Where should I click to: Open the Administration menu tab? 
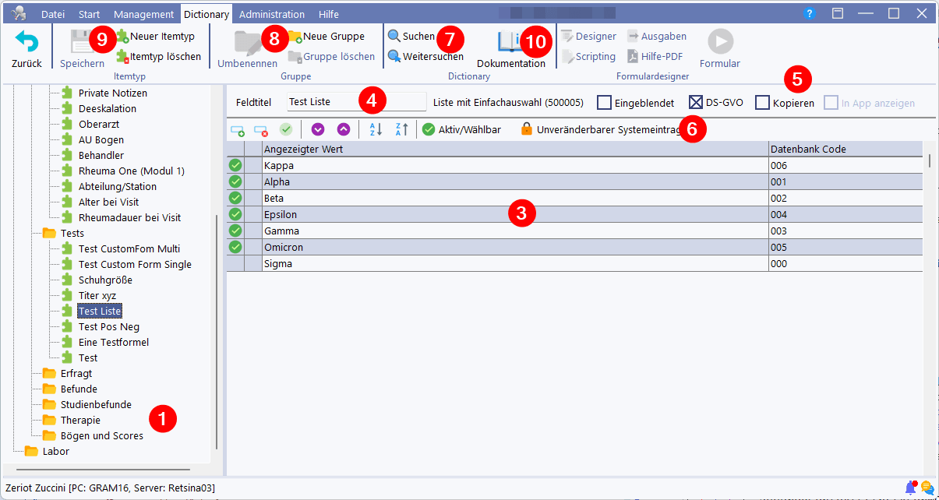pos(271,14)
